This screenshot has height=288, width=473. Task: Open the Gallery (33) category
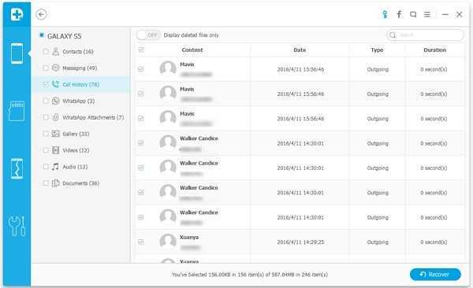76,134
